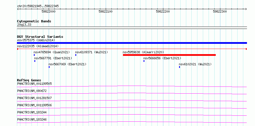
Task: Click ruler position 59822300
Action: tap(220, 12)
